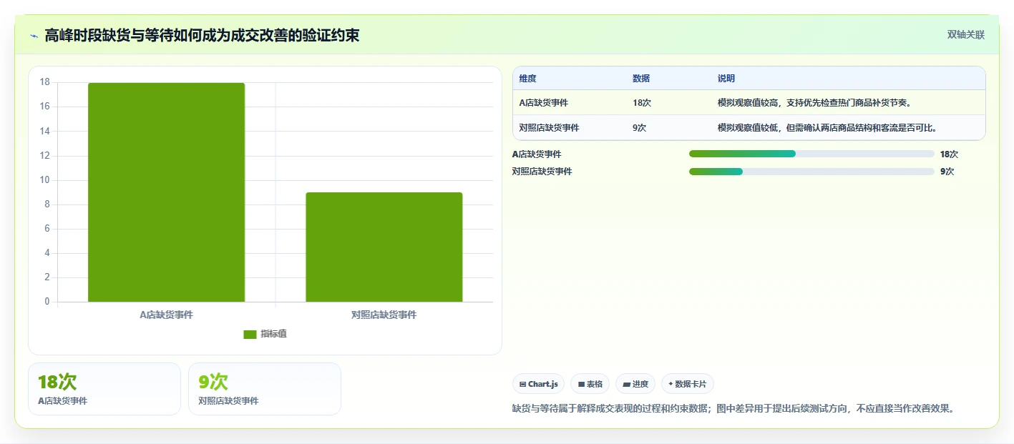The image size is (1014, 444).
Task: Click the 对照店缺货事件 bar in chart
Action: pos(384,247)
